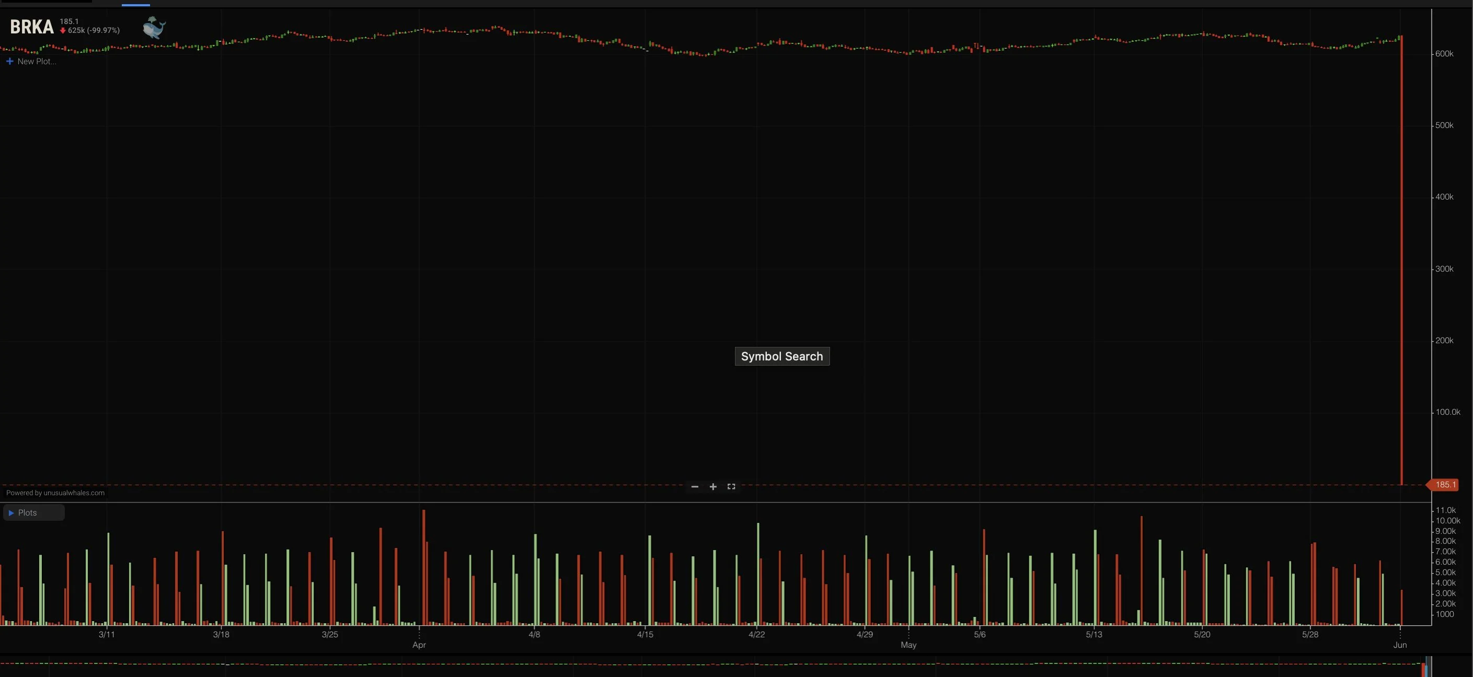Click the 3/11 date label
Viewport: 1473px width, 677px height.
click(x=106, y=634)
